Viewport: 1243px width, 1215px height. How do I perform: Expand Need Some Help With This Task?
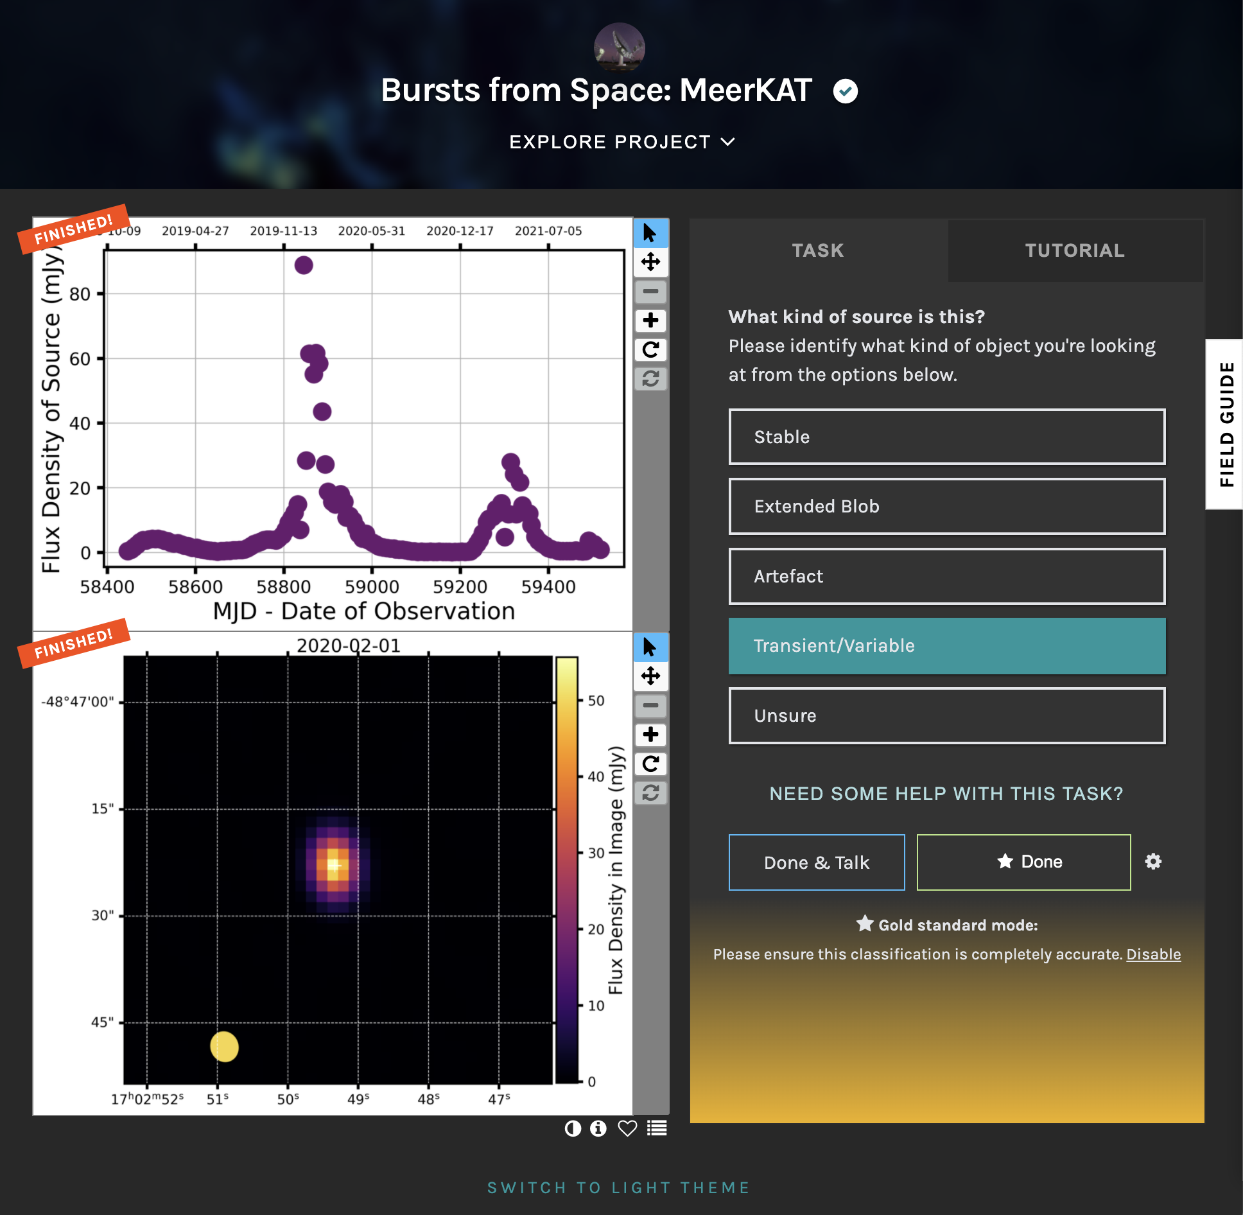coord(946,794)
